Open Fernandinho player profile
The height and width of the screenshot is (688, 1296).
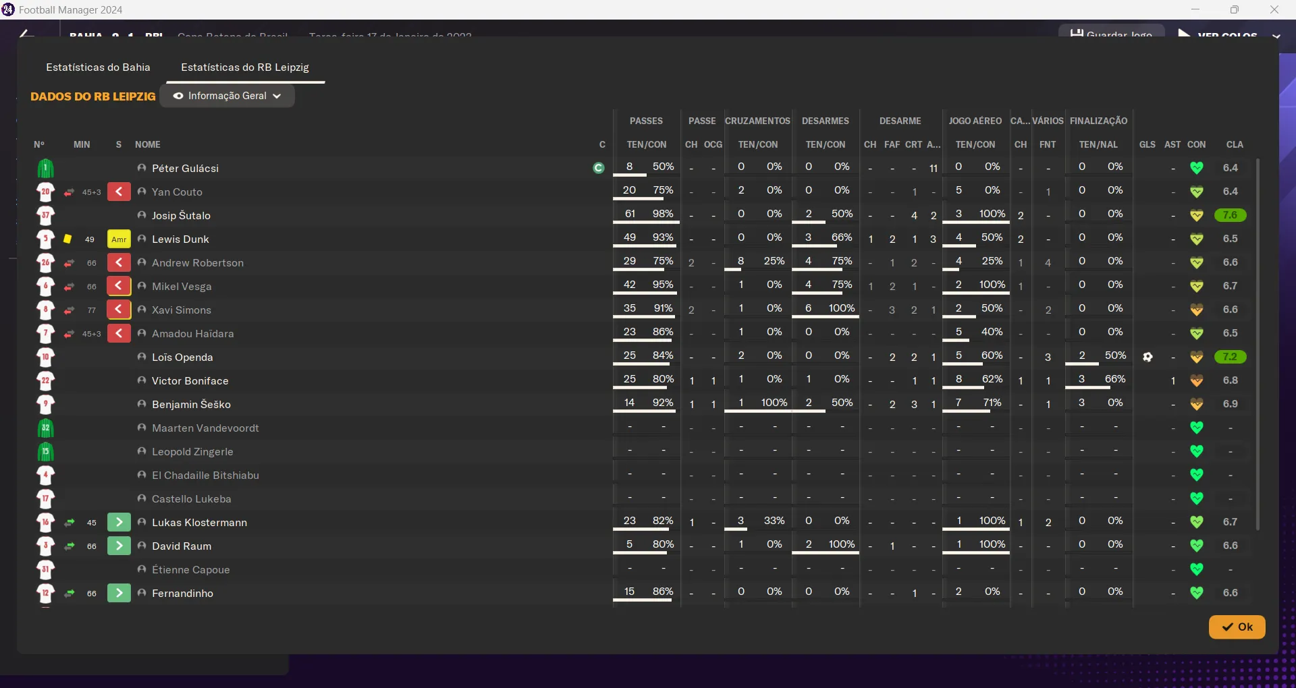(x=182, y=593)
